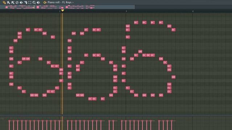Open the 'Piano roll - FL Keys' title
Screen dimensions: 232x130
coord(59,3)
